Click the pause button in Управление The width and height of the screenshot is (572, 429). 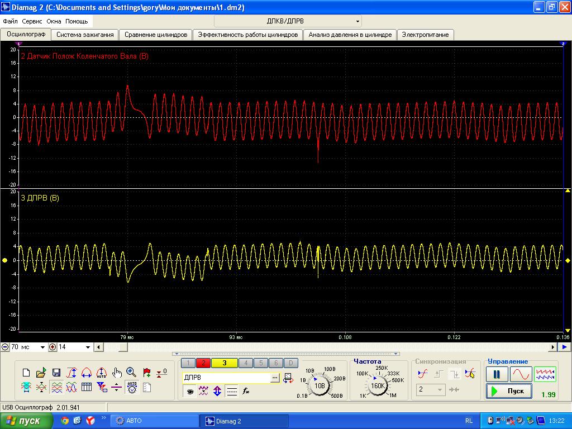coord(497,374)
